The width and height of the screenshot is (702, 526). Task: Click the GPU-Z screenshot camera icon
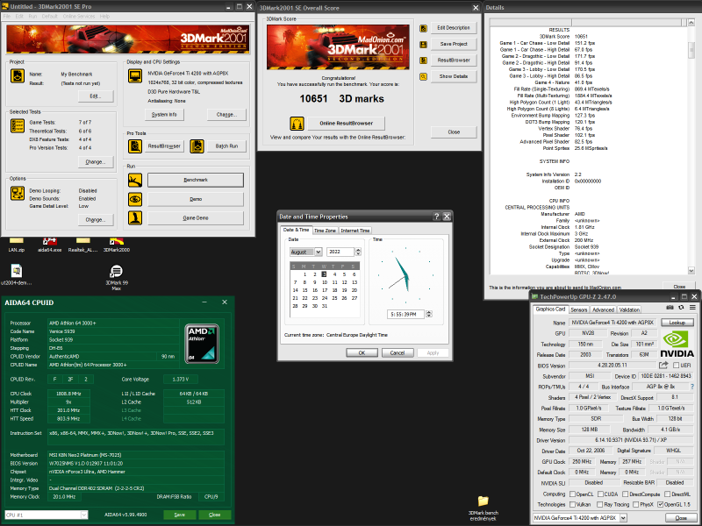coord(670,308)
